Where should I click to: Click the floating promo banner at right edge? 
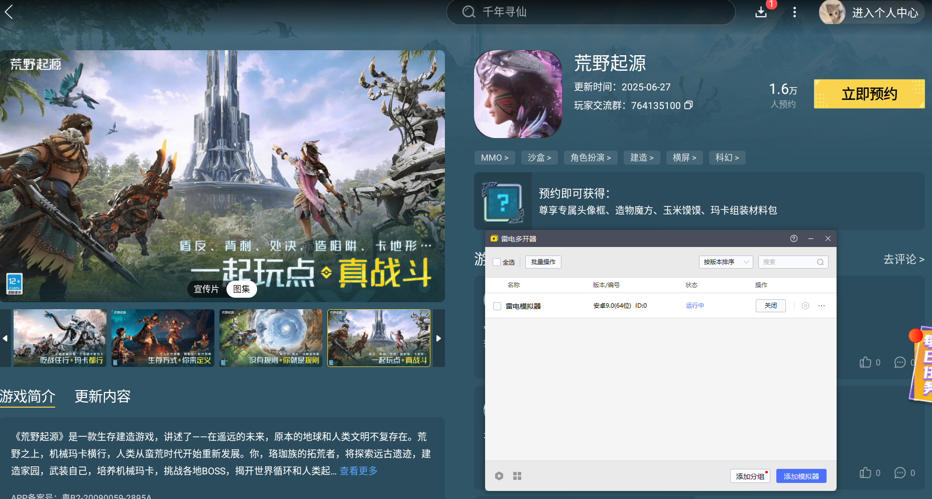pyautogui.click(x=921, y=364)
